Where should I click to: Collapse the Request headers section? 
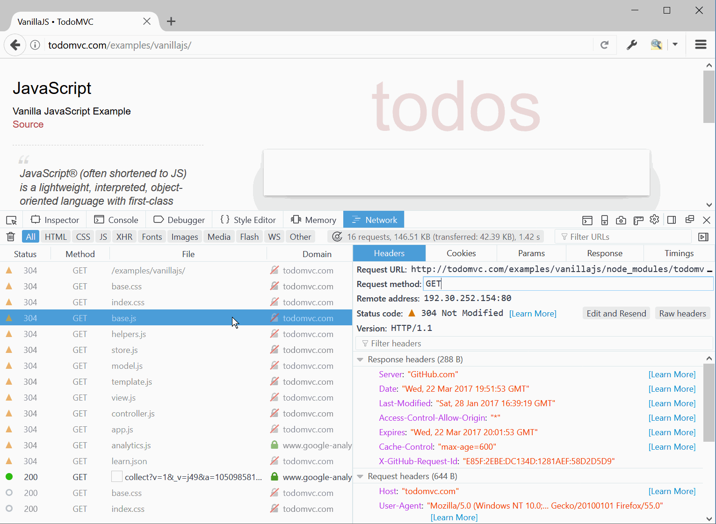pos(360,476)
